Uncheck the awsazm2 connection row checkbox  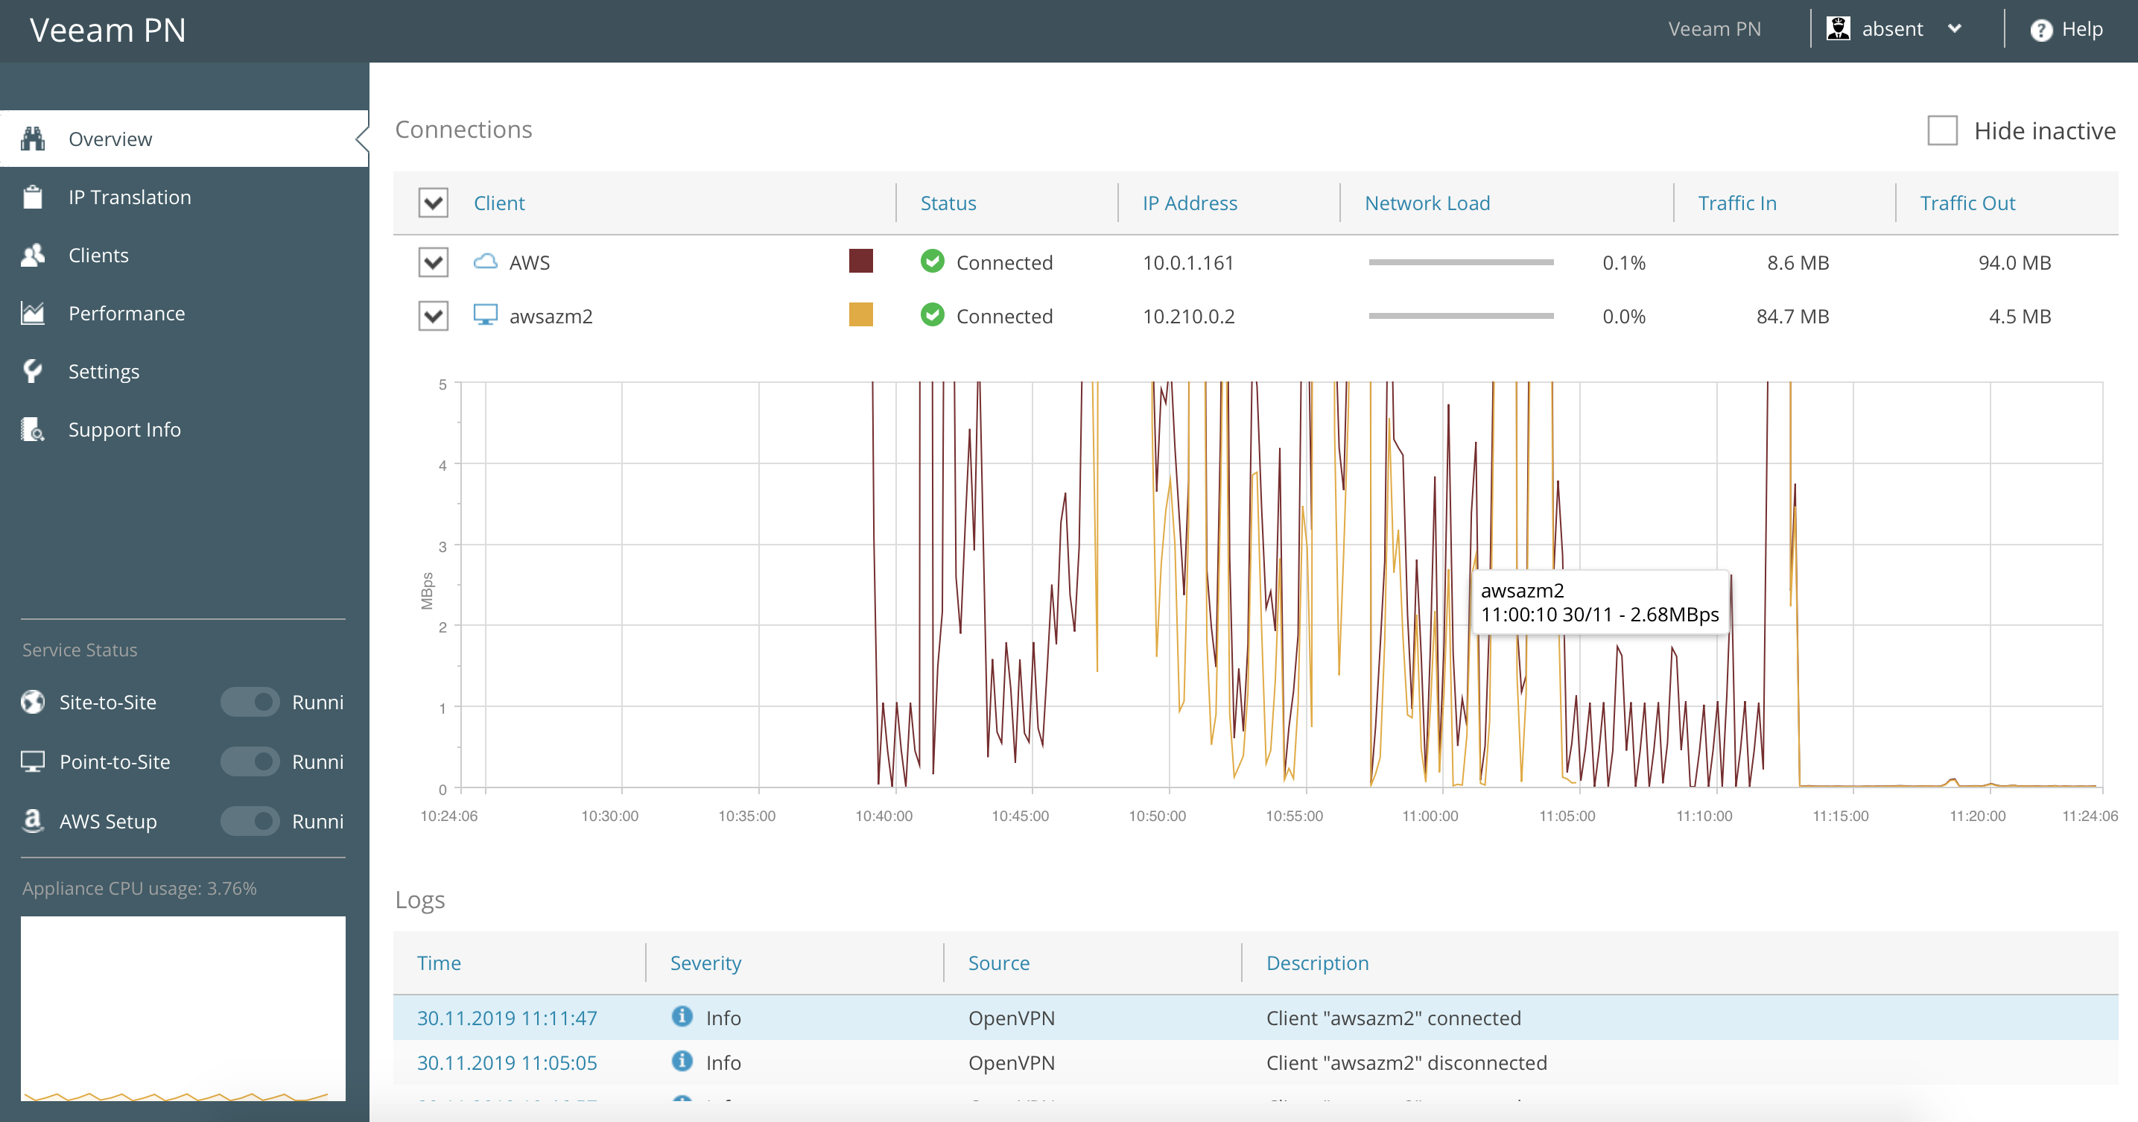click(434, 316)
